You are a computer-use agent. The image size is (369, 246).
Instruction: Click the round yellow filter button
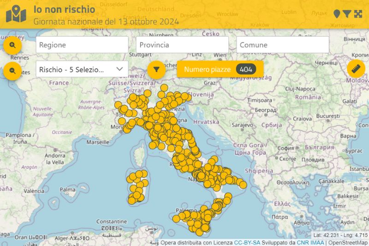pos(156,70)
